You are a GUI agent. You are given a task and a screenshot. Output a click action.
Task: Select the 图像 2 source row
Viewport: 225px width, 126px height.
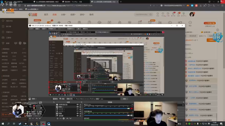69,107
